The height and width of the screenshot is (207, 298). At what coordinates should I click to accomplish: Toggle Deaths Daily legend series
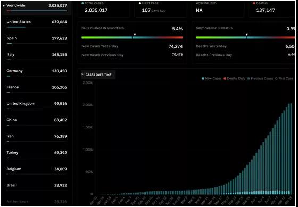click(234, 78)
